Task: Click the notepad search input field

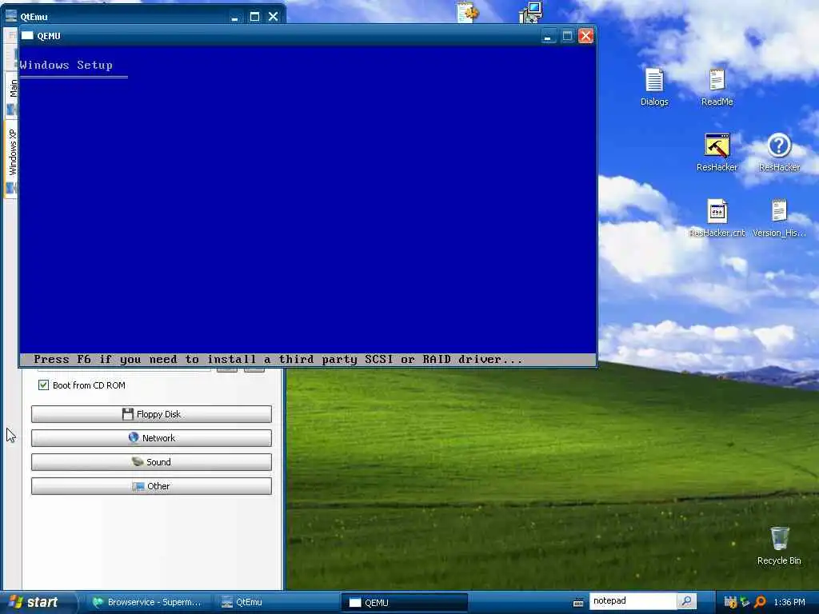Action: [633, 601]
